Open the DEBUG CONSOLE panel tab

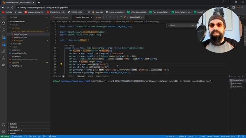[x=102, y=76]
